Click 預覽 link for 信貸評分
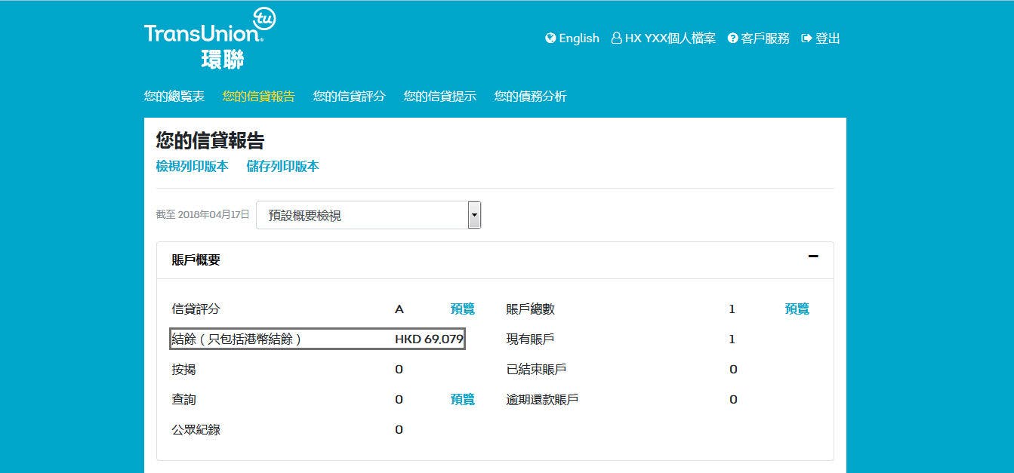This screenshot has width=1014, height=473. 463,309
